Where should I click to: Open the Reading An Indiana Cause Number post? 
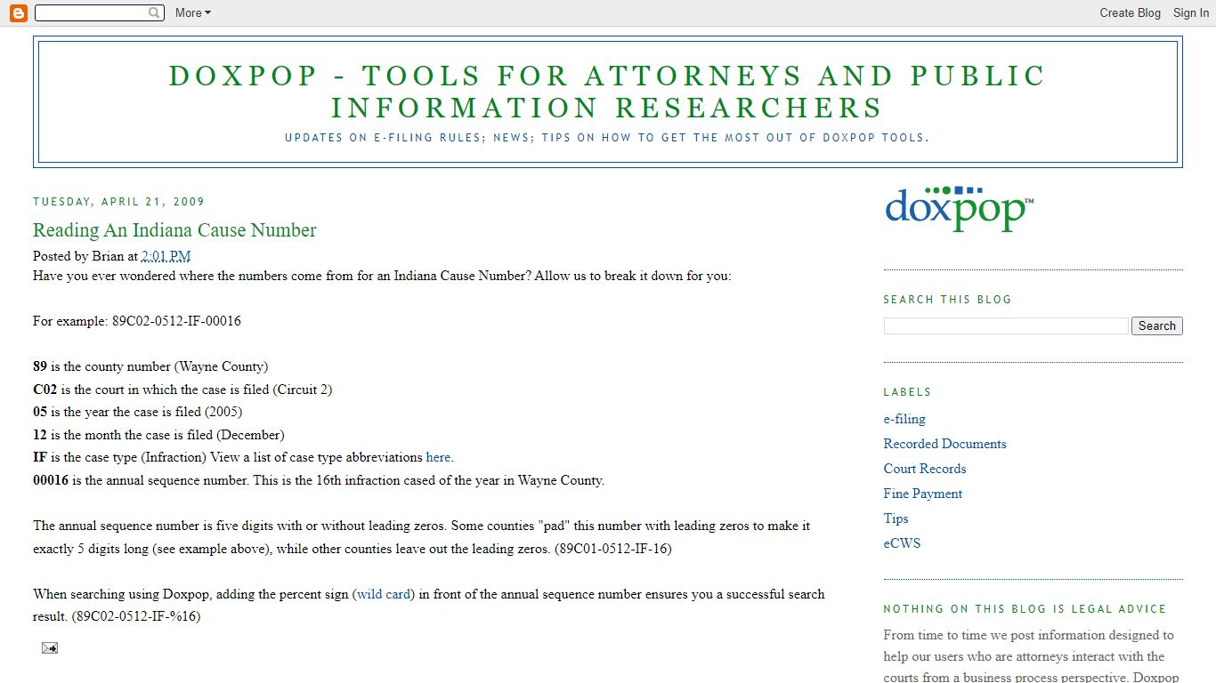tap(174, 230)
